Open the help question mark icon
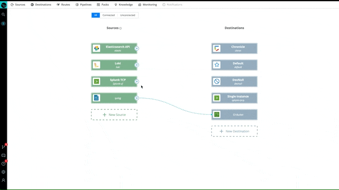The image size is (339, 190). pos(3,164)
